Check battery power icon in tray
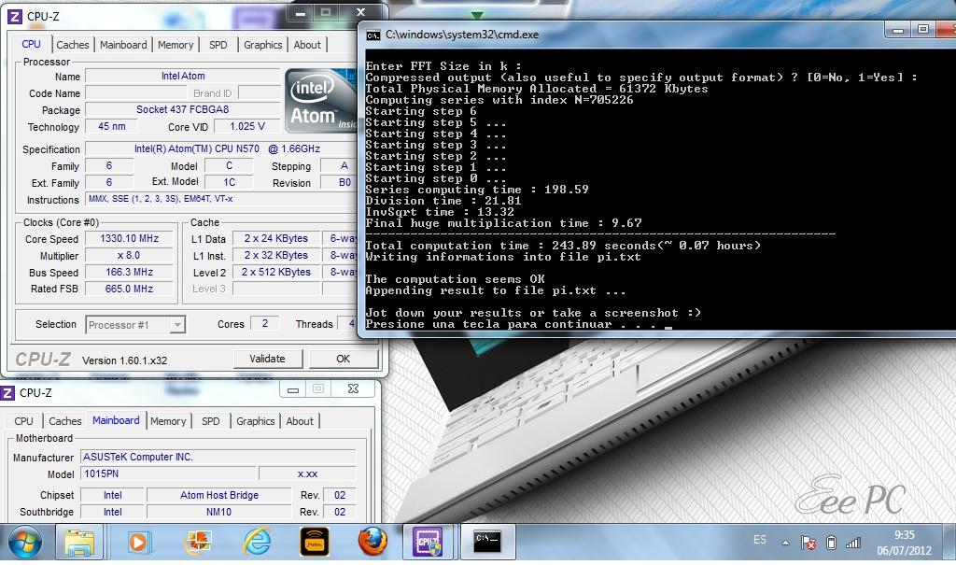 [831, 543]
